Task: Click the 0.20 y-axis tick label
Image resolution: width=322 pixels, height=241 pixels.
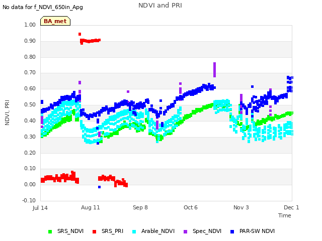Action: point(30,153)
